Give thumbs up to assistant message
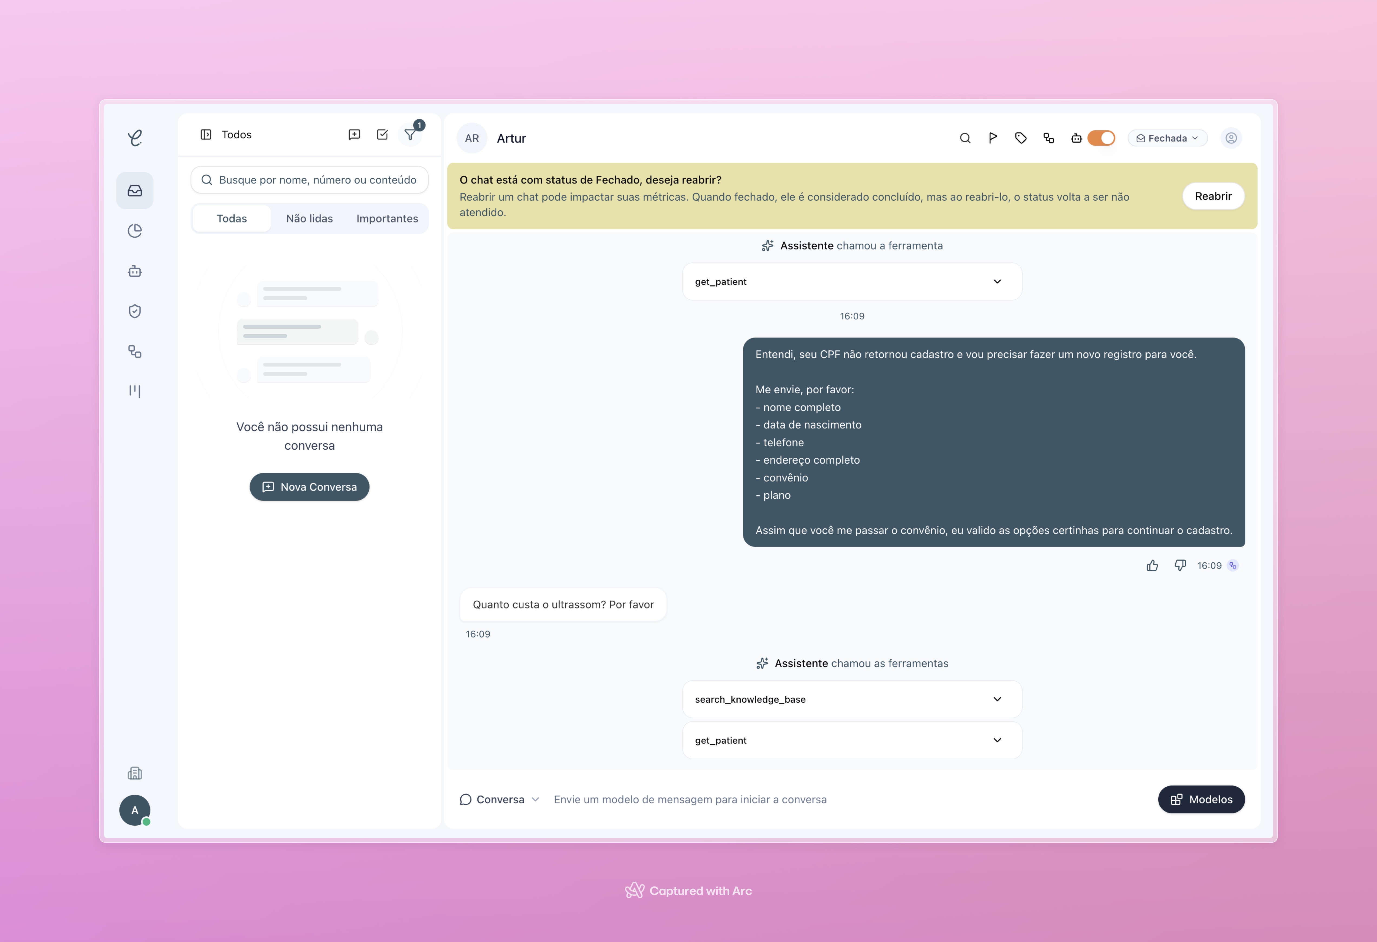Image resolution: width=1377 pixels, height=942 pixels. [x=1152, y=565]
